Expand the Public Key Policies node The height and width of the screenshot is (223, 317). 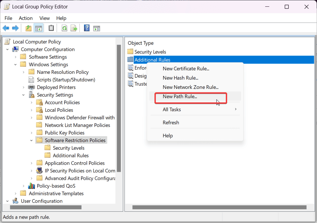click(31, 133)
